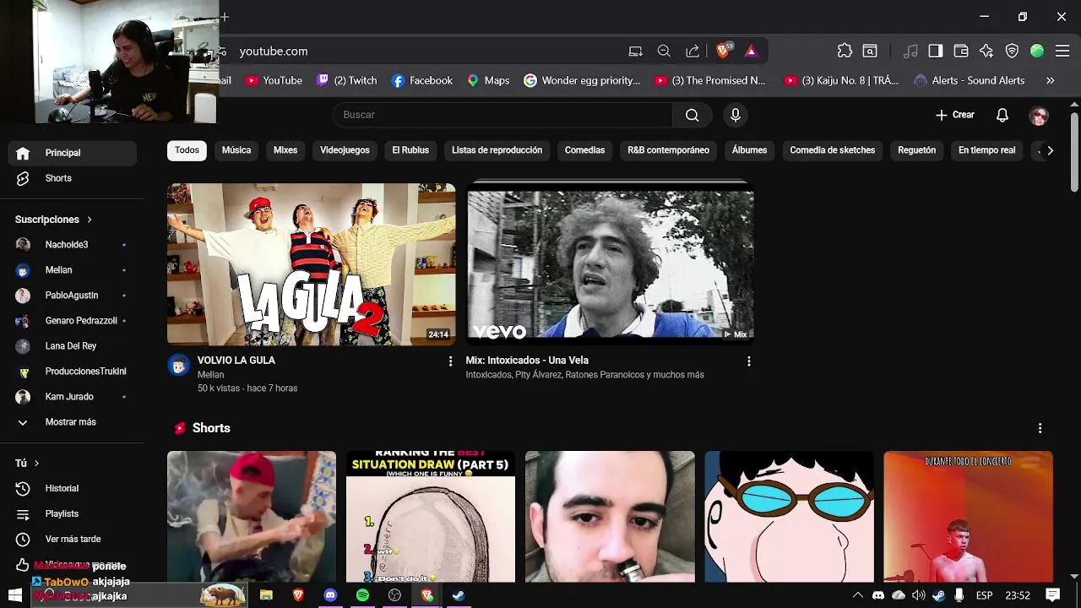Open File Explorer from the taskbar

(x=266, y=595)
